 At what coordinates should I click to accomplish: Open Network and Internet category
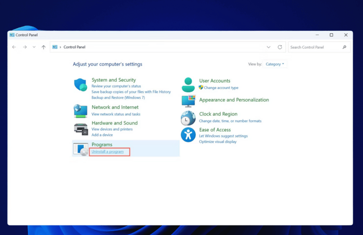pos(115,107)
